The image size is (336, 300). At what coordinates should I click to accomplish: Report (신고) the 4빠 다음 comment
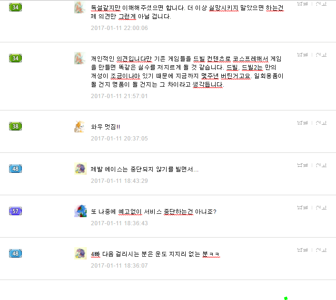click(321, 250)
